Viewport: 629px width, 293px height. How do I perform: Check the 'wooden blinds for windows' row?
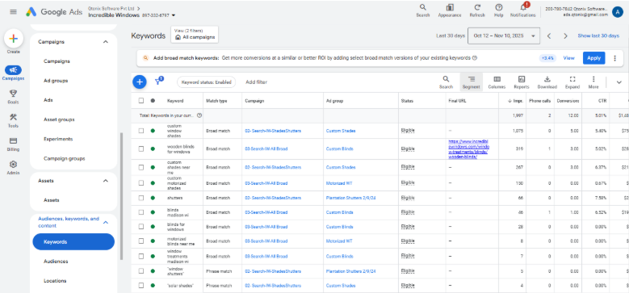[x=140, y=149]
